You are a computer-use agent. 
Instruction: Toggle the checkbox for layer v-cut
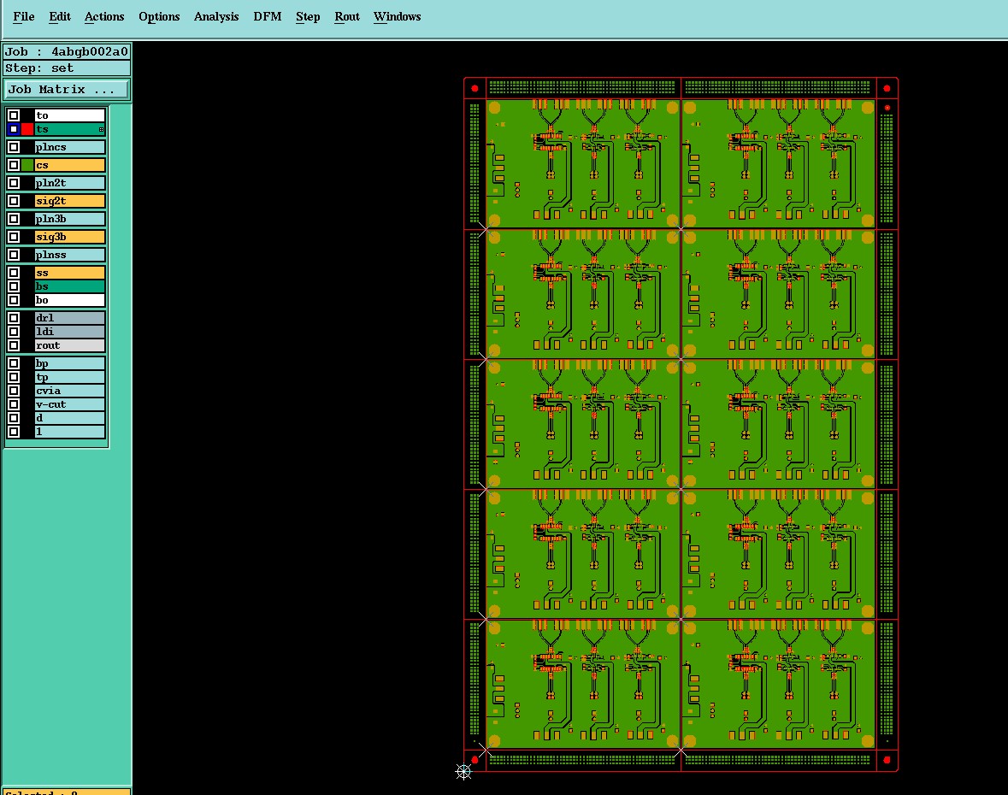[x=14, y=404]
